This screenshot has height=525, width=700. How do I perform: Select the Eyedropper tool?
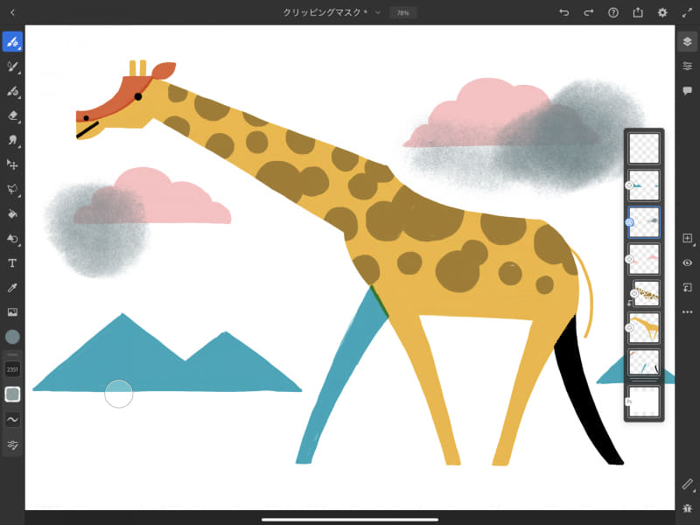[12, 288]
